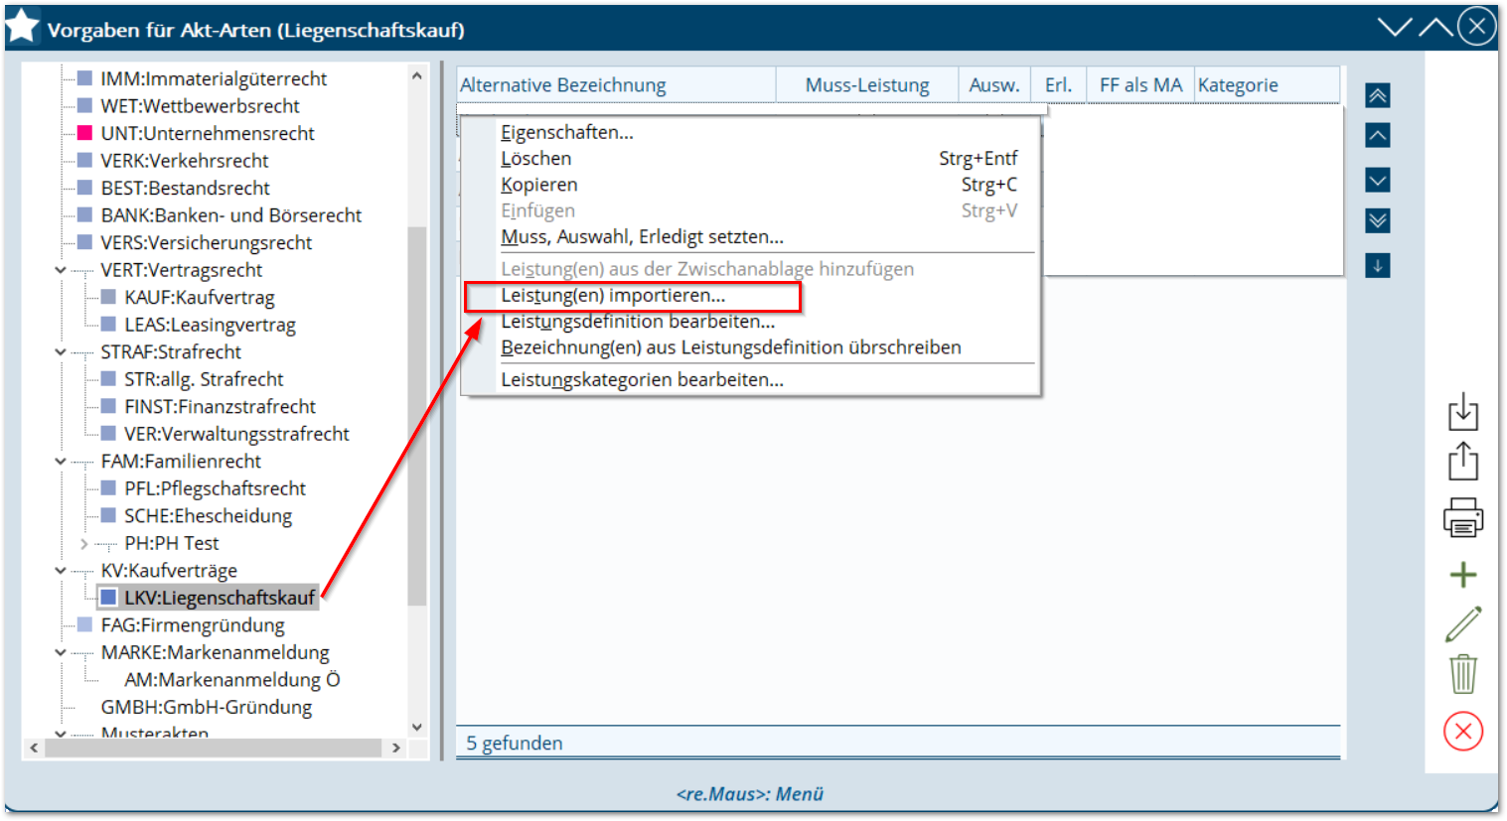Click the upward chevron in the title bar
The height and width of the screenshot is (821, 1507).
(x=1435, y=27)
